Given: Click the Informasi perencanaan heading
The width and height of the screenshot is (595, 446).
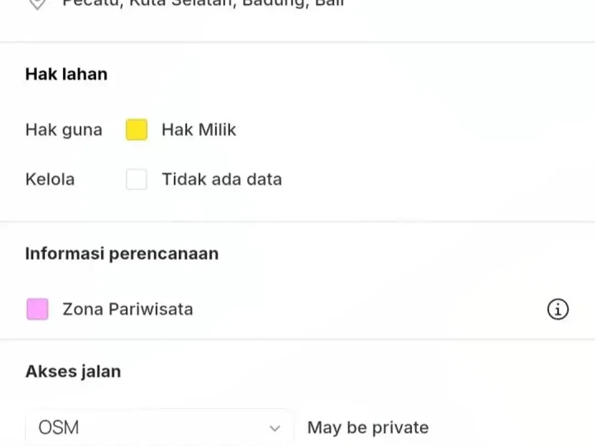Looking at the screenshot, I should click(x=122, y=254).
